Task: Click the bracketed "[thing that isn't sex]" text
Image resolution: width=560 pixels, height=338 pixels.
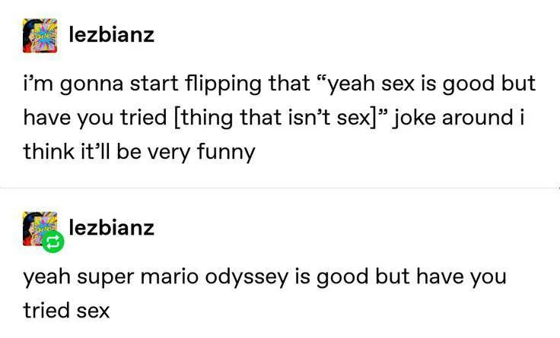Action: click(x=257, y=117)
